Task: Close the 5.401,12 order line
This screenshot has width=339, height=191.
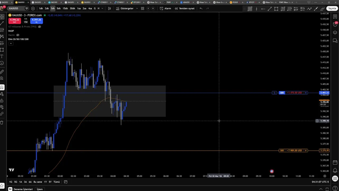Action: 306,93
